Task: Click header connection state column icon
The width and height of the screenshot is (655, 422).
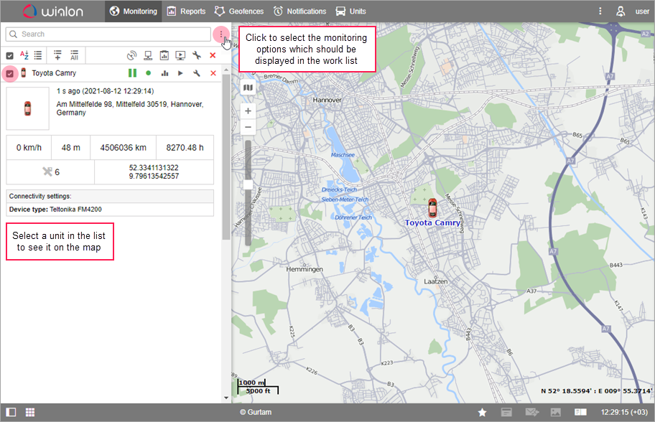Action: pos(148,55)
